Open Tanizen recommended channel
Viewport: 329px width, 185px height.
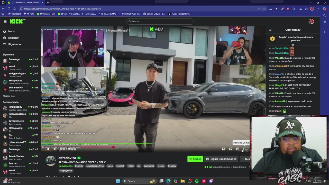21,165
